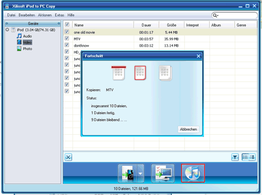This screenshot has width=262, height=195.
Task: Click the right arrow of Geräte panel header
Action: pos(59,24)
